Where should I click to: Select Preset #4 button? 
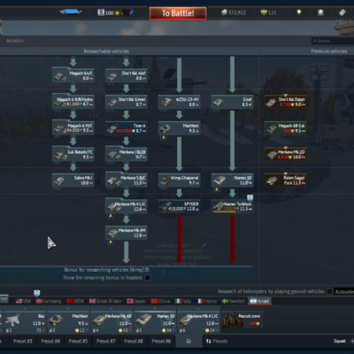point(50,341)
